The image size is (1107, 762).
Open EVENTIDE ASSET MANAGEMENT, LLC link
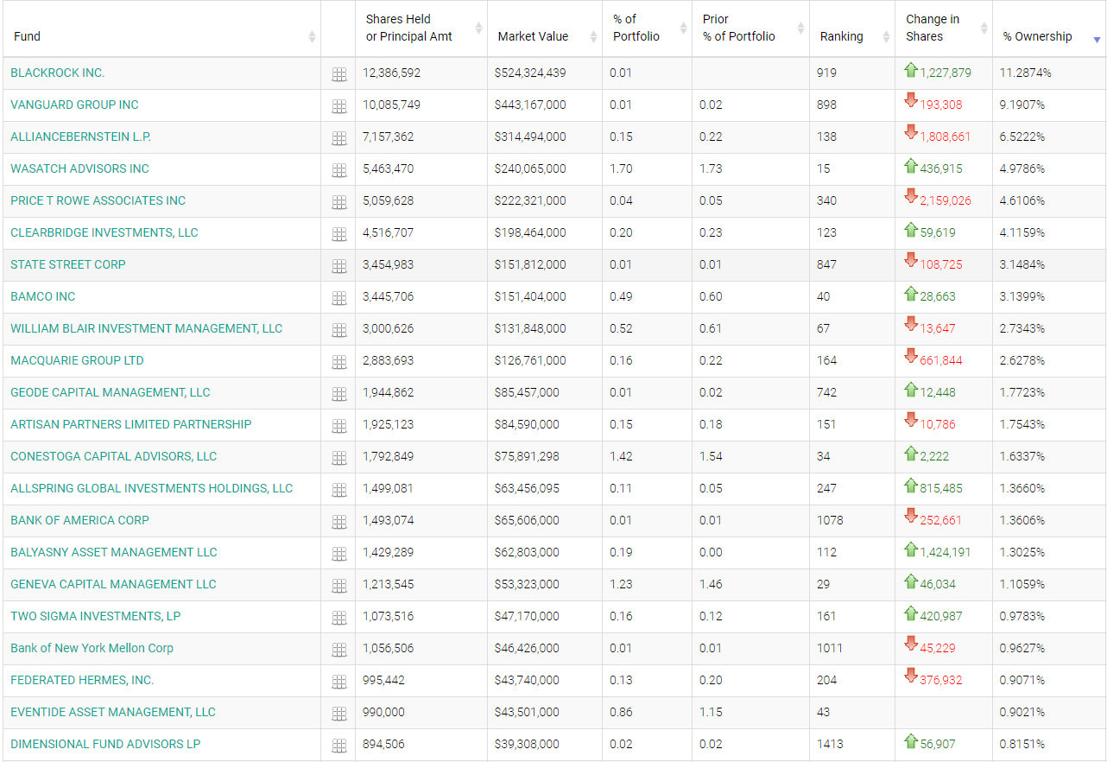click(113, 712)
